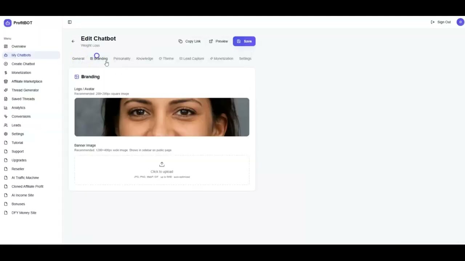Go to Create Chatbot page
This screenshot has width=465, height=261.
31,64
